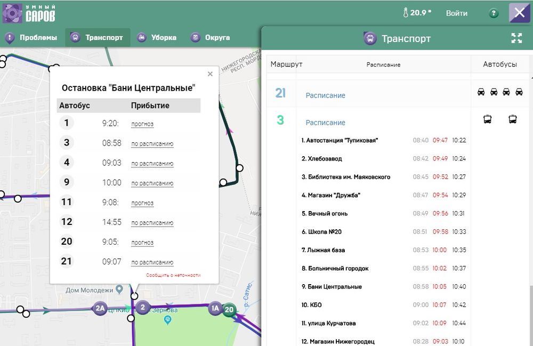
Task: Open the Проблемы tab
Action: [31, 38]
